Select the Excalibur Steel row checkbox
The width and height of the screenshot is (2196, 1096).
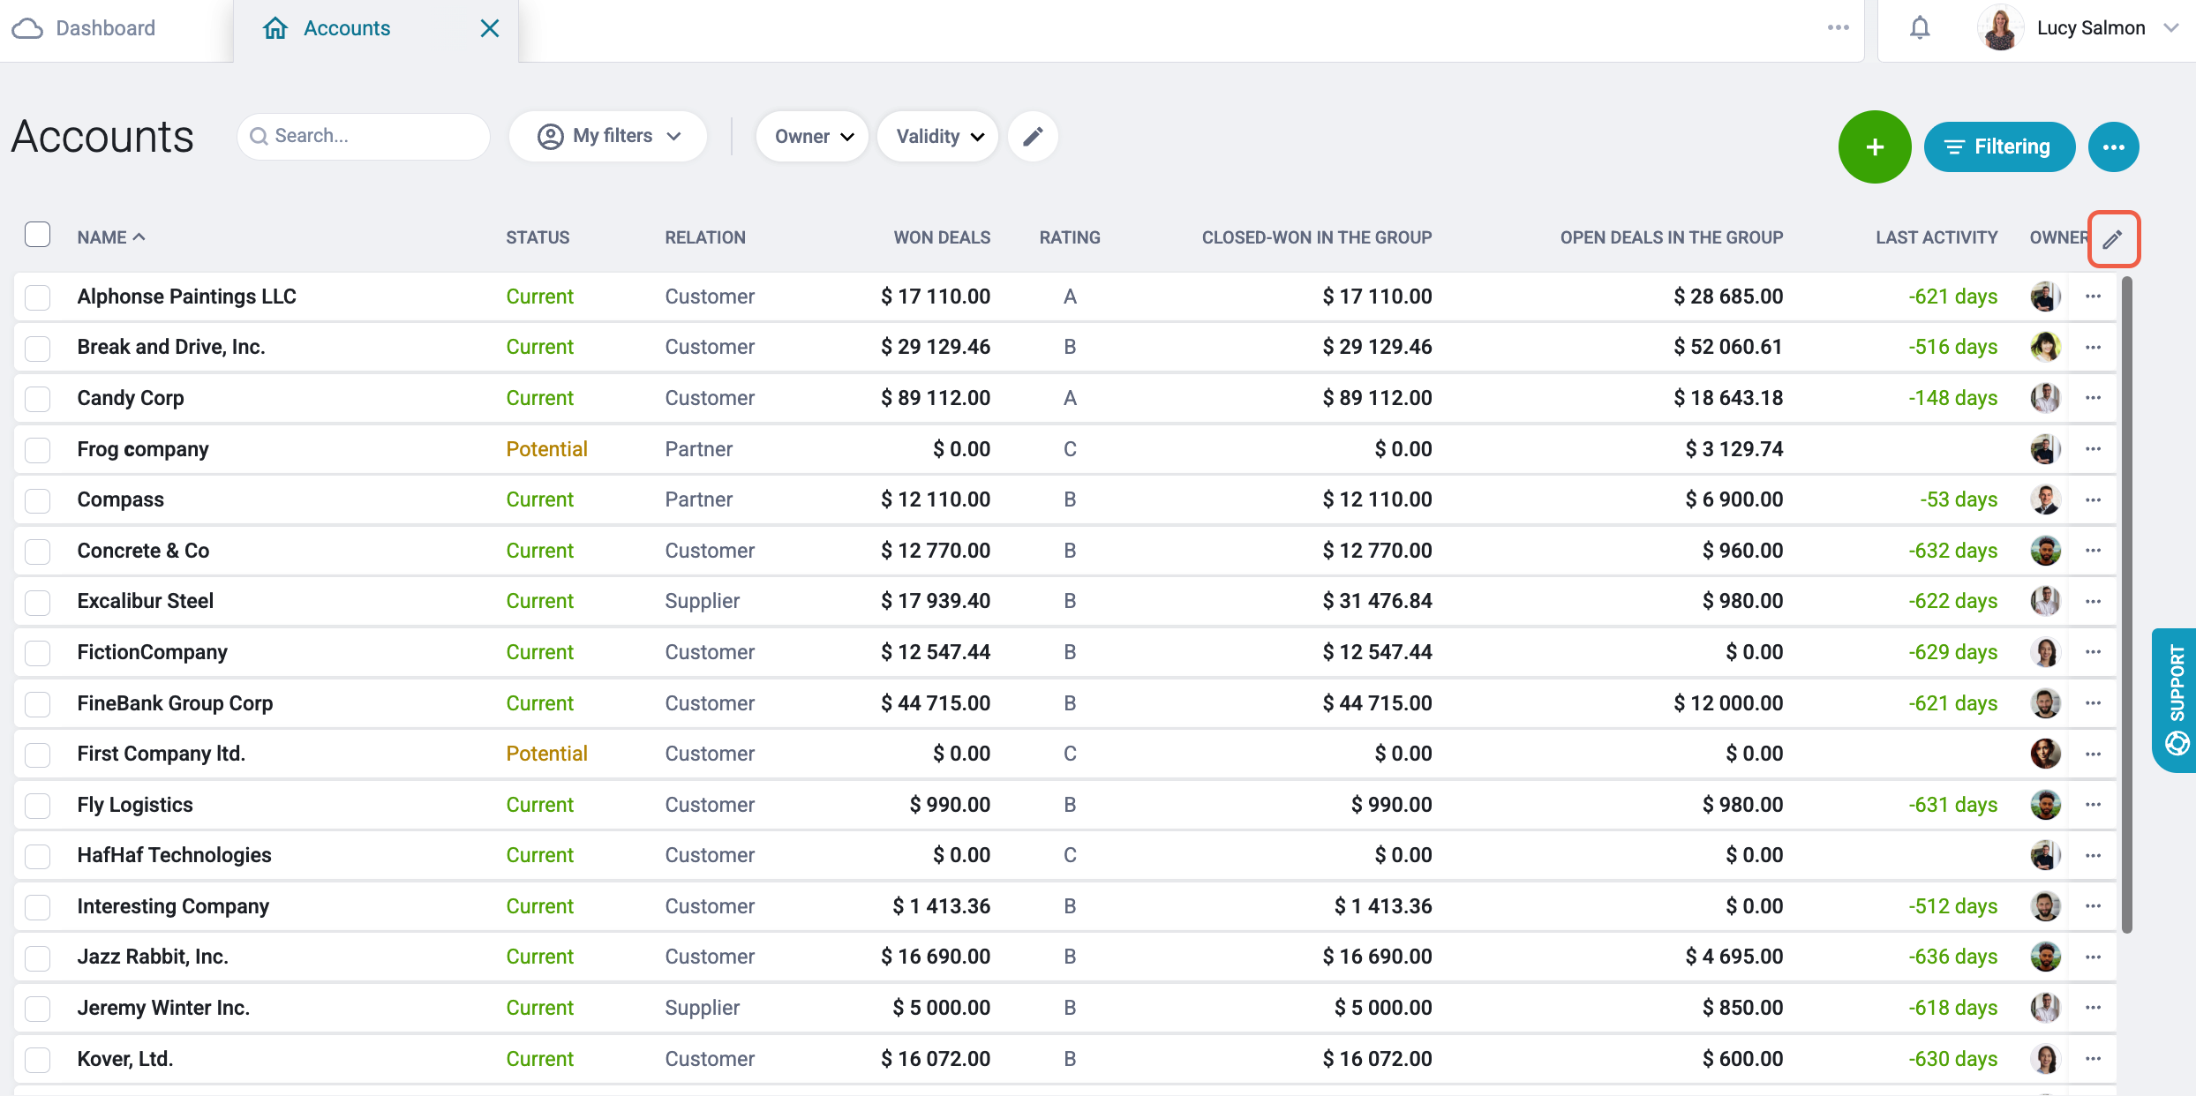coord(38,603)
